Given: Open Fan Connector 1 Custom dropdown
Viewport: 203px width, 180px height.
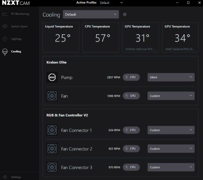Looking at the screenshot, I should coord(171,130).
